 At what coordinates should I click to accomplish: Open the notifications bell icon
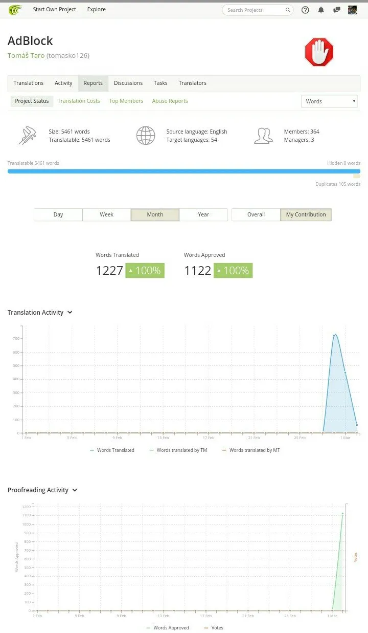point(321,10)
